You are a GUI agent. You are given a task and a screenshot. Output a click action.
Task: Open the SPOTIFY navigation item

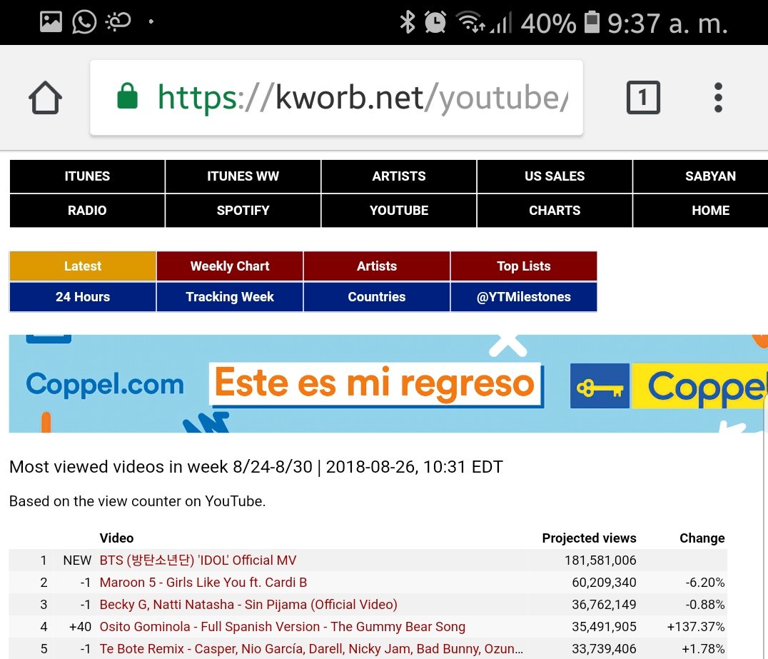(x=243, y=210)
